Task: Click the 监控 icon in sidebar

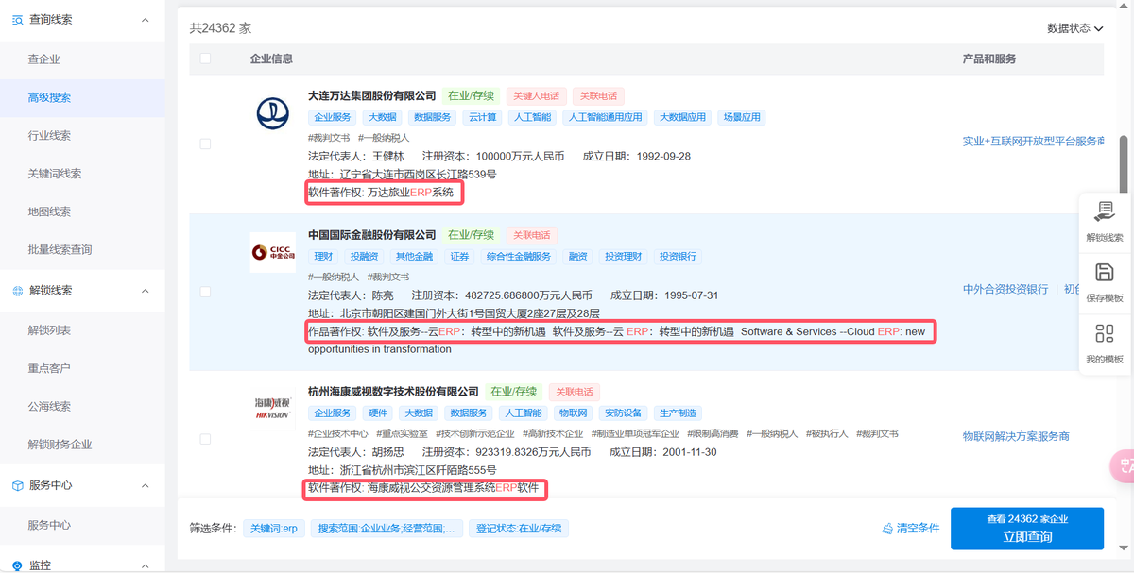Action: point(17,565)
